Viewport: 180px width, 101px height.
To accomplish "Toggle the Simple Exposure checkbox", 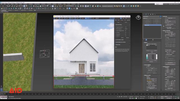I will click(x=116, y=27).
